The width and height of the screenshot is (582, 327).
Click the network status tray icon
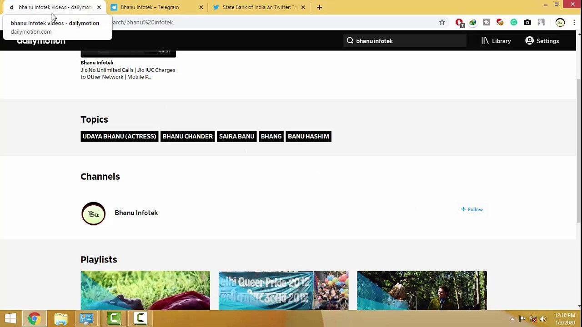coord(533,319)
